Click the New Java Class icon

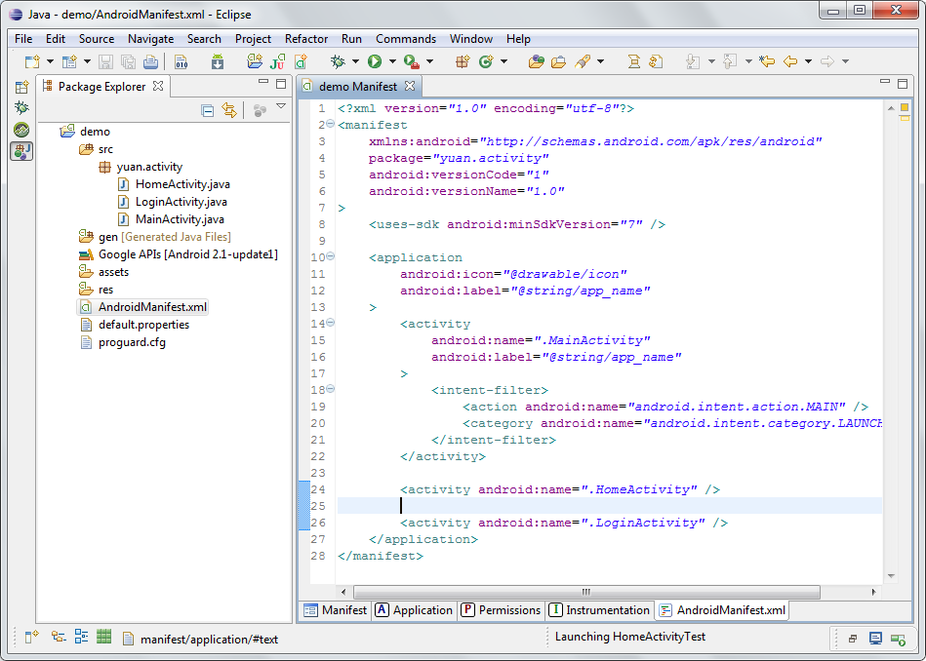[486, 61]
